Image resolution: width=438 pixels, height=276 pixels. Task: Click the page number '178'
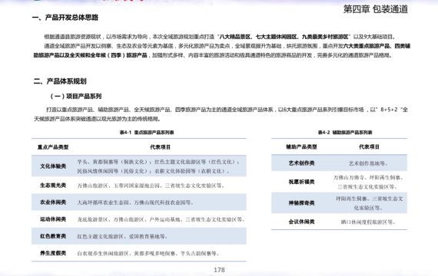click(x=219, y=270)
